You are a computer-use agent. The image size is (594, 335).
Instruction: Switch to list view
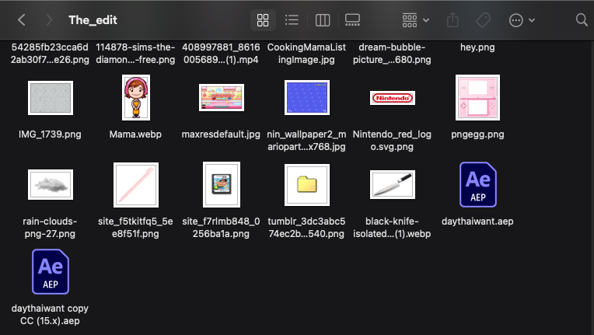click(x=292, y=20)
